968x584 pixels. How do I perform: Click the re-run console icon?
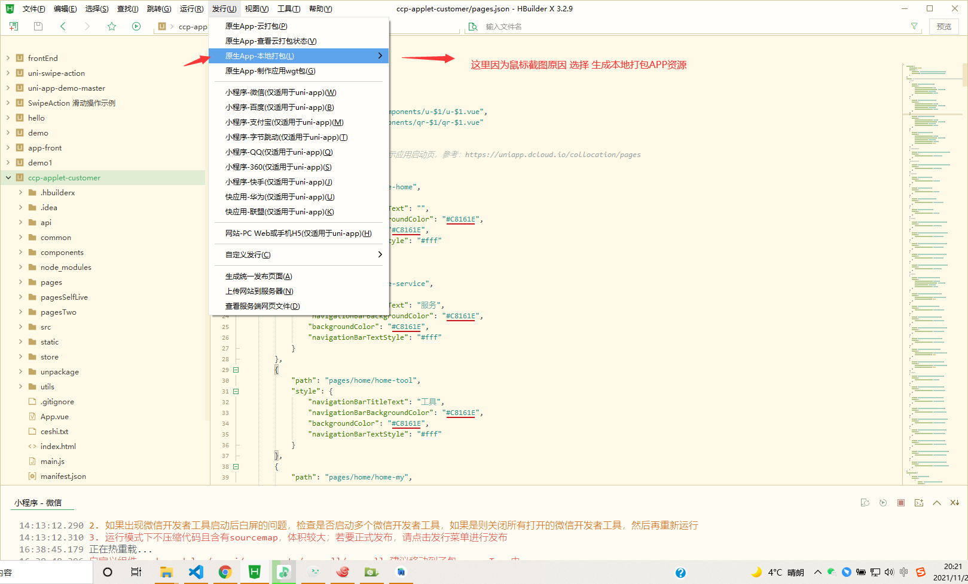tap(865, 503)
